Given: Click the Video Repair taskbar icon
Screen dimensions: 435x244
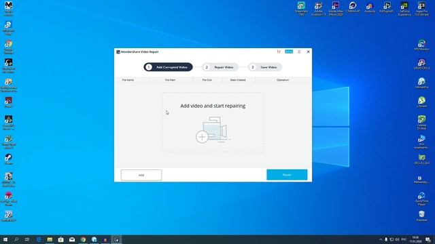Looking at the screenshot, I should pos(116,239).
